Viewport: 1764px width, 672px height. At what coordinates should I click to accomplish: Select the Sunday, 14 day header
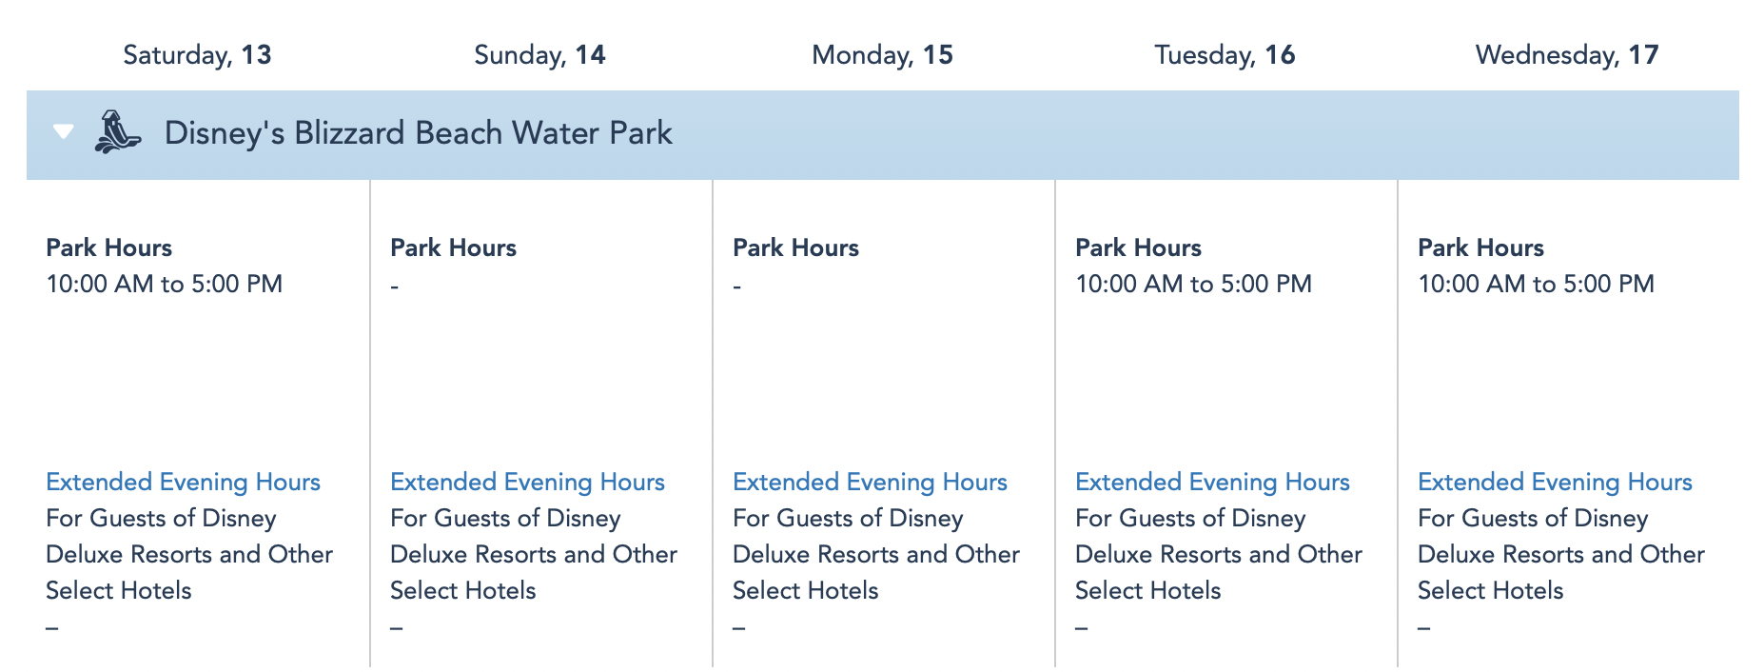(539, 55)
